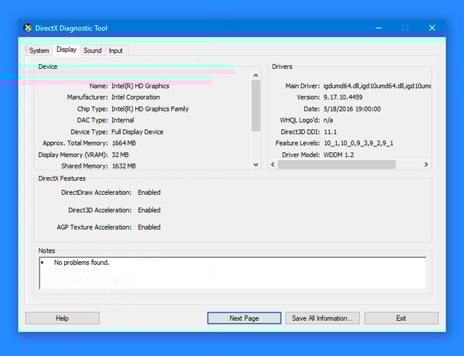Click the Main Driver value text

click(377, 86)
